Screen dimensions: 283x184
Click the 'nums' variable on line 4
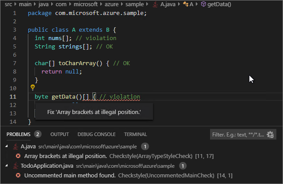tap(55, 38)
